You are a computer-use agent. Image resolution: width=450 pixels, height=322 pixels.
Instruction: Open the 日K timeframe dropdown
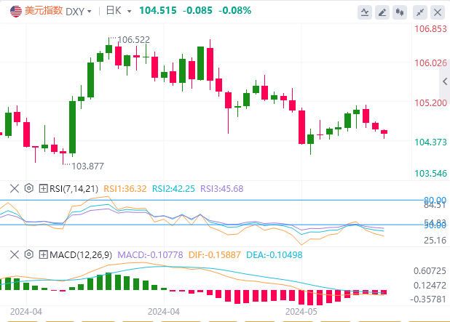pyautogui.click(x=118, y=11)
